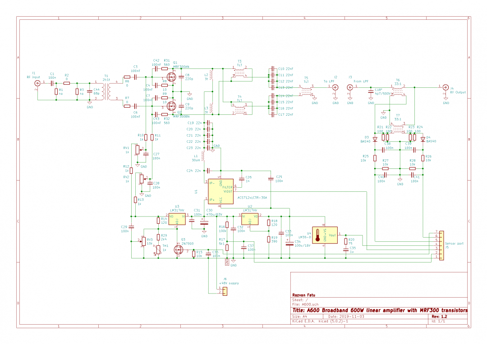487x344 pixels.
Task: Click the To LPF connector J2
Action: click(x=335, y=86)
